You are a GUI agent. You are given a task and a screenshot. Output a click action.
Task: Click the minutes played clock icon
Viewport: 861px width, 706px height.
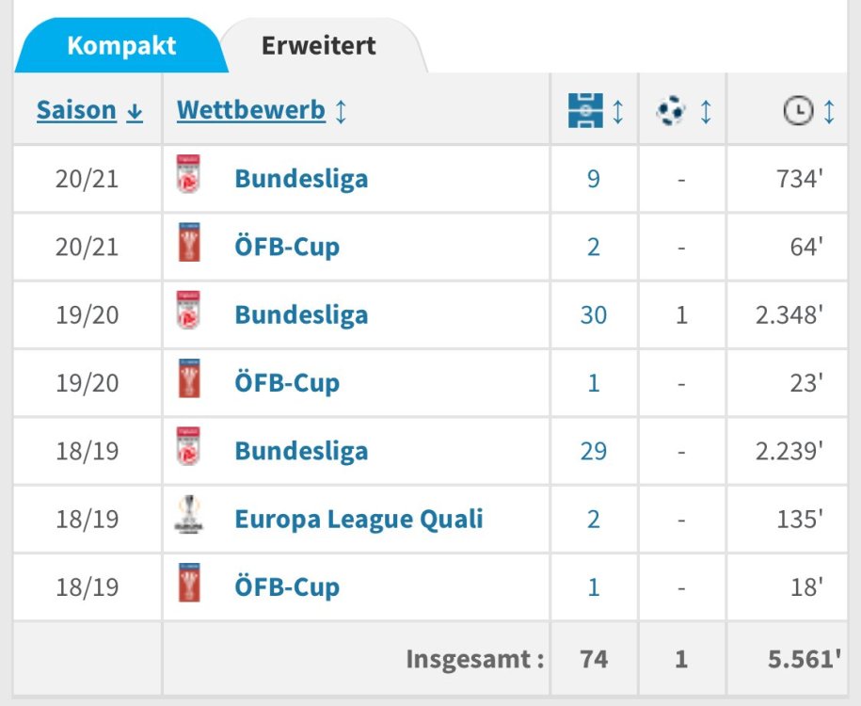797,111
